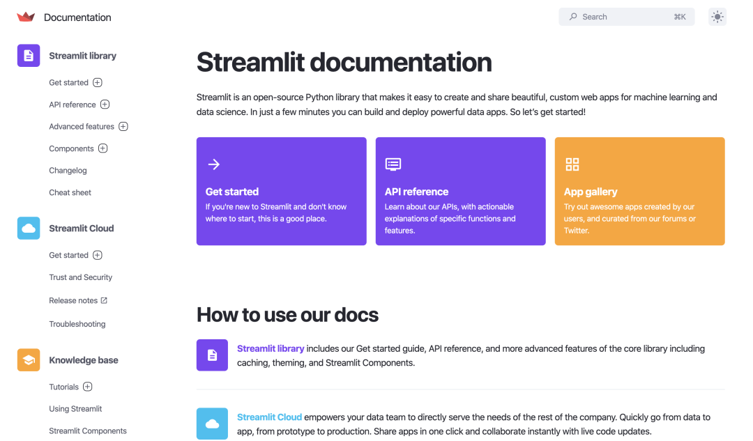Click the arrow icon on Get started card
753x441 pixels.
(214, 164)
